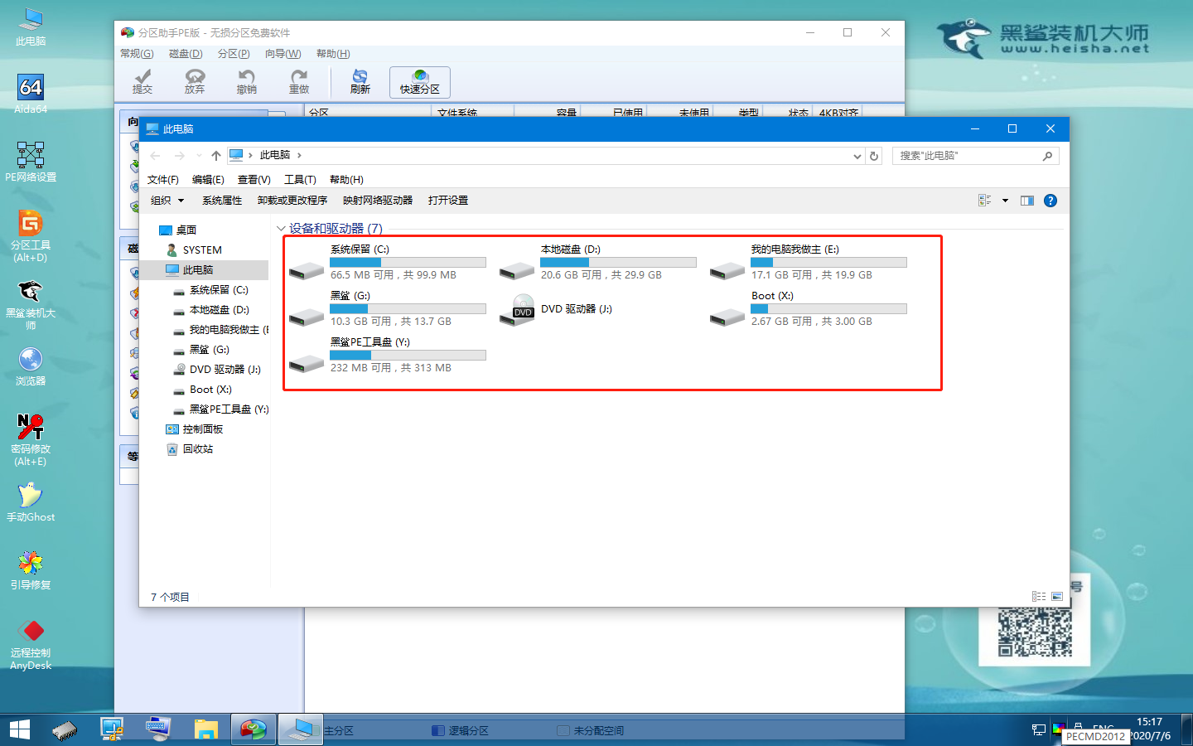Click the 提交 commit checkmark icon
Screen dimensions: 1193x746
click(142, 81)
